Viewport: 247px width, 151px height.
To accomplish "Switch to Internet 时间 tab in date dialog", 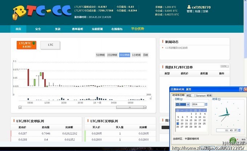I will 204,95.
